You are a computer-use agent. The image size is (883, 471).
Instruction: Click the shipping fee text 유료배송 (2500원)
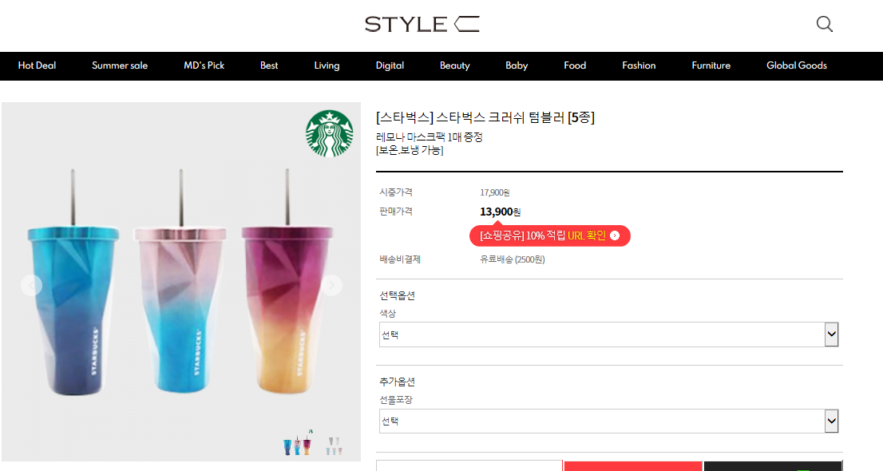pyautogui.click(x=513, y=259)
